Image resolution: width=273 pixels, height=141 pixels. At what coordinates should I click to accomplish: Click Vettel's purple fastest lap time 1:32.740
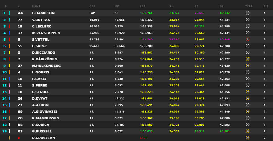click(146, 39)
